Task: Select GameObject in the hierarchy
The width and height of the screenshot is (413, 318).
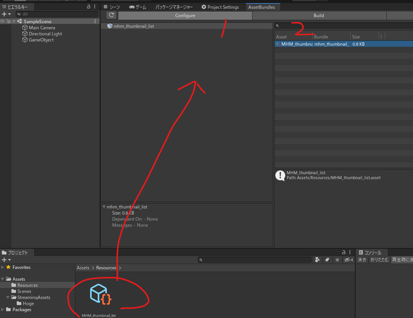Action: click(41, 40)
